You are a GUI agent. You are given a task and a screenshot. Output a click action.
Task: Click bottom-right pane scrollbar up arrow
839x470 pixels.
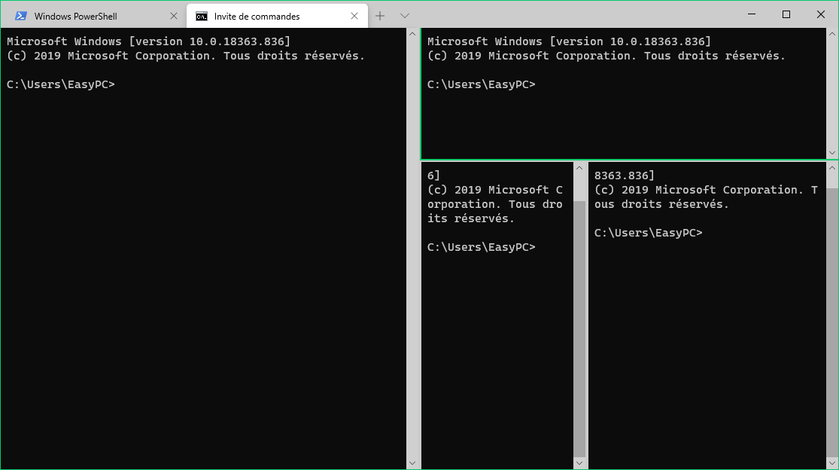pyautogui.click(x=832, y=168)
